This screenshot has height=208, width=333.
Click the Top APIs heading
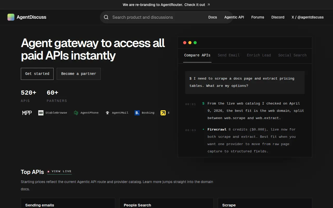32,172
